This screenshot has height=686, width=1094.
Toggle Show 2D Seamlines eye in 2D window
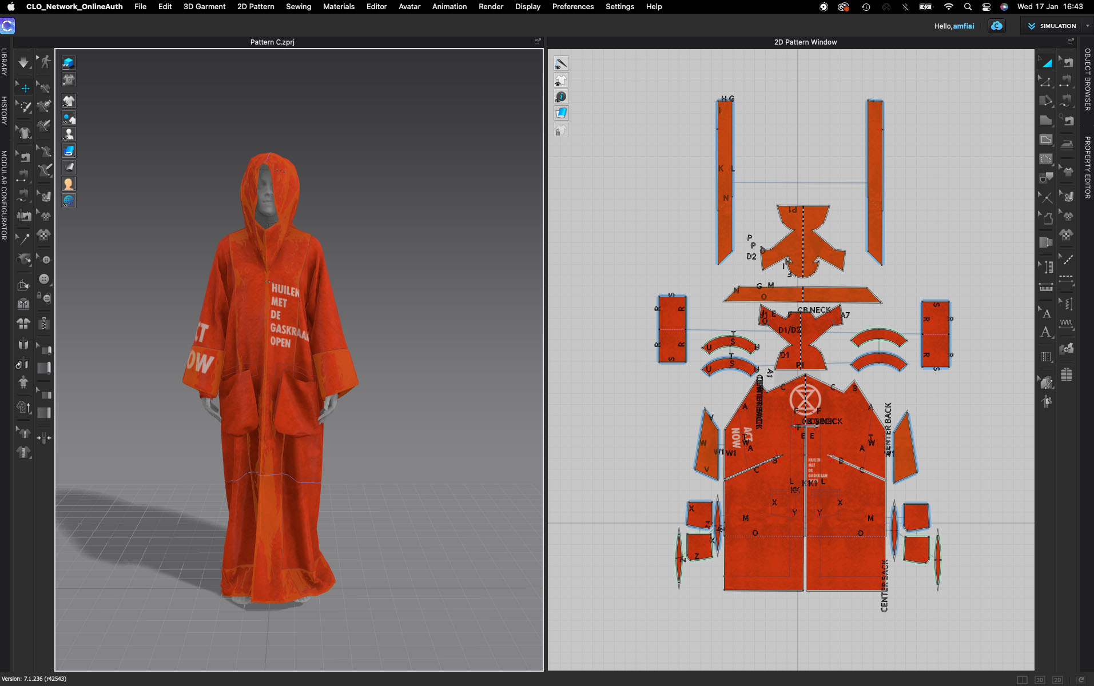tap(561, 63)
